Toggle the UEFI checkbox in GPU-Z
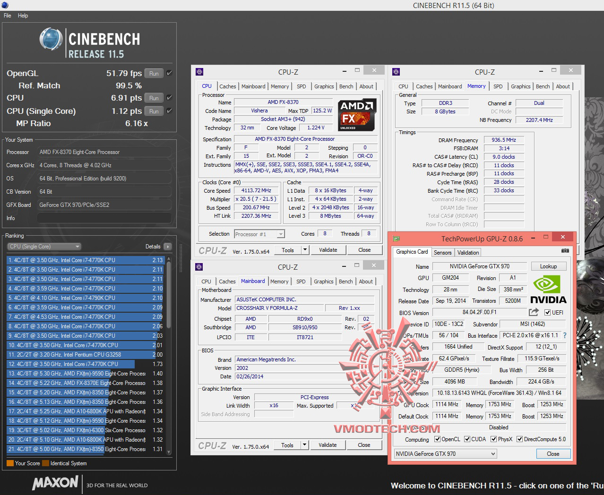Screen dimensions: 604x495 click(x=547, y=312)
